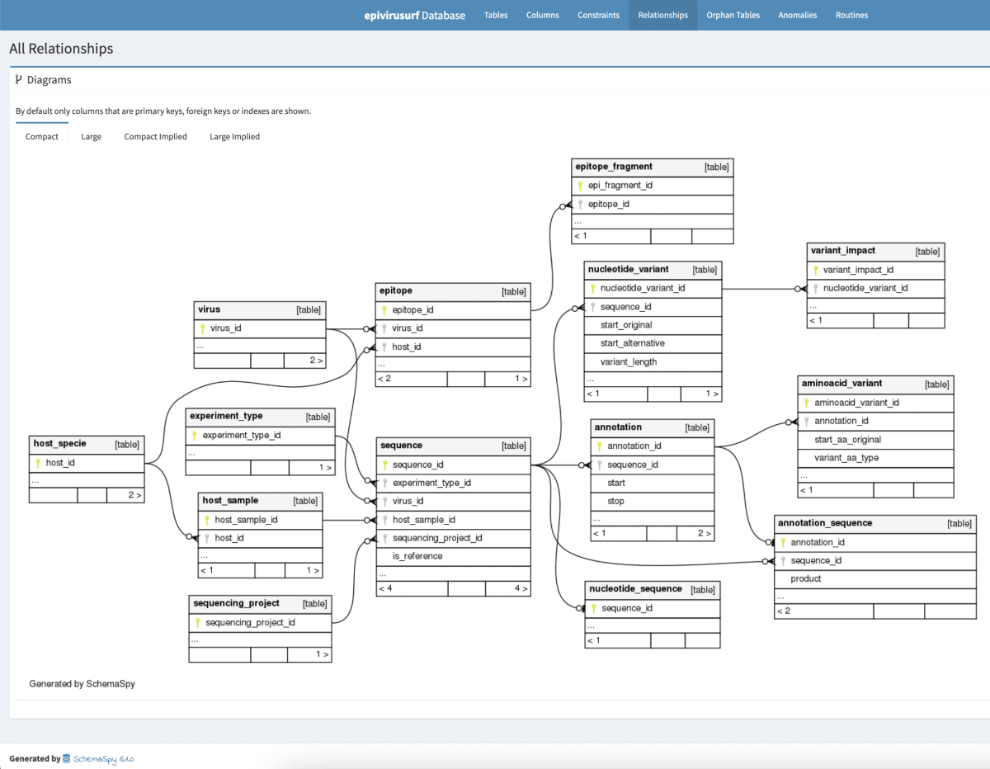Switch to the Compact Implied tab
Viewport: 990px width, 769px height.
click(x=156, y=136)
